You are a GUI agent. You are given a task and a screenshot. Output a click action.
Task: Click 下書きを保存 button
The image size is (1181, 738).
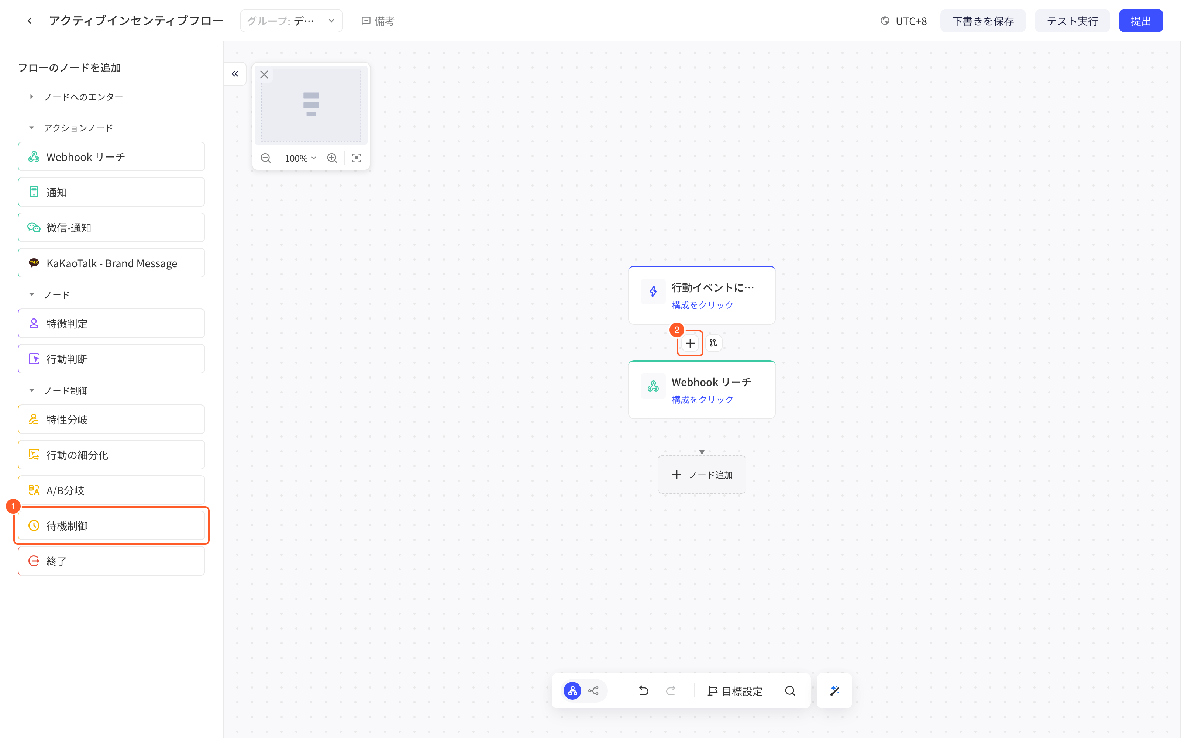pyautogui.click(x=982, y=21)
